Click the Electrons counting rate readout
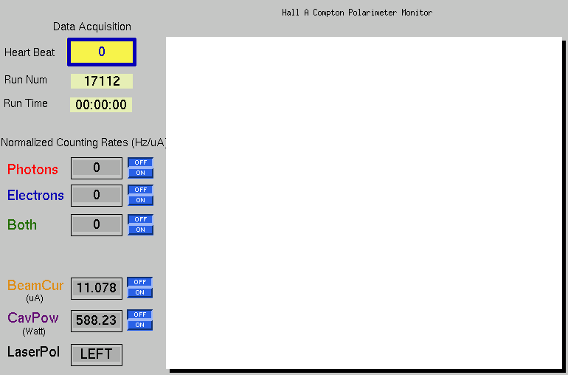The image size is (568, 375). [x=97, y=195]
